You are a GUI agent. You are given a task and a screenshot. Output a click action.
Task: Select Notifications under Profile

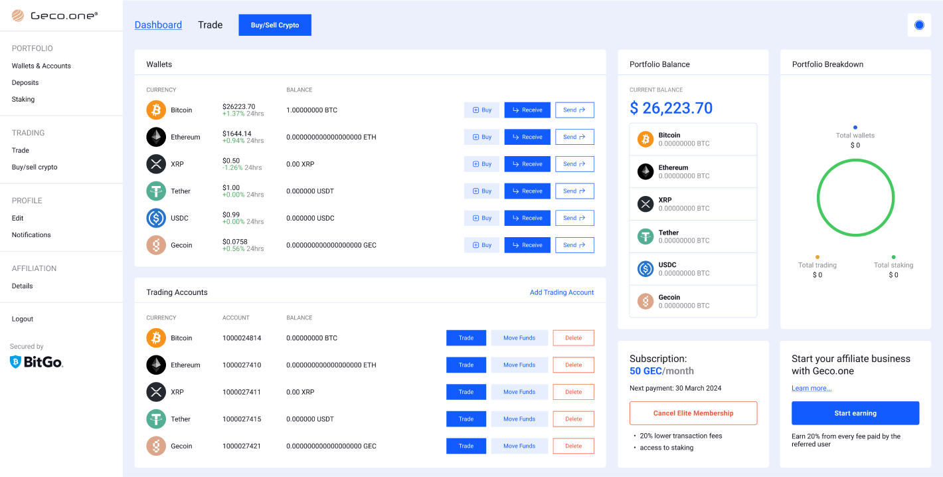pos(31,235)
